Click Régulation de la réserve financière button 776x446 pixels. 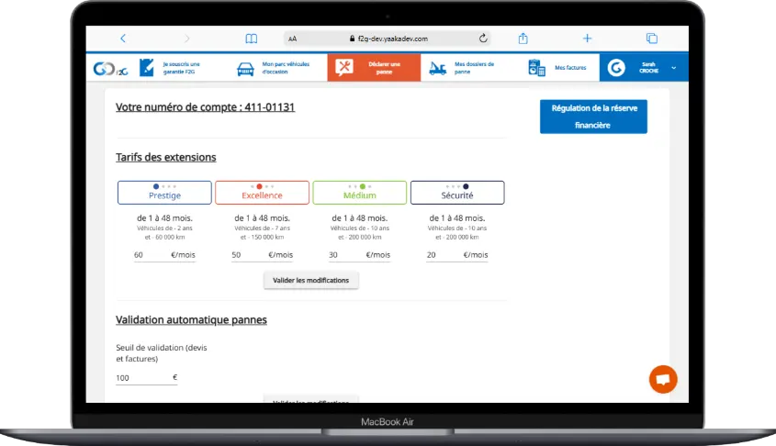pyautogui.click(x=593, y=117)
